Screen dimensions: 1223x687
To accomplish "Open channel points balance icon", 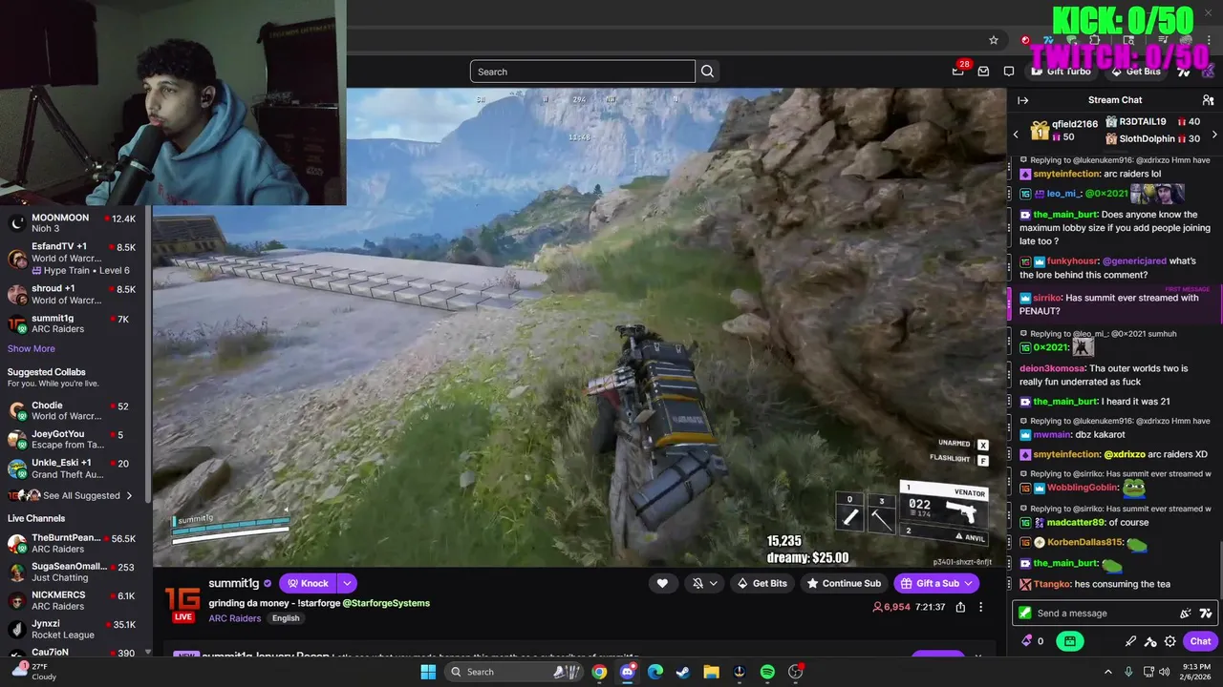I will coord(1032,641).
